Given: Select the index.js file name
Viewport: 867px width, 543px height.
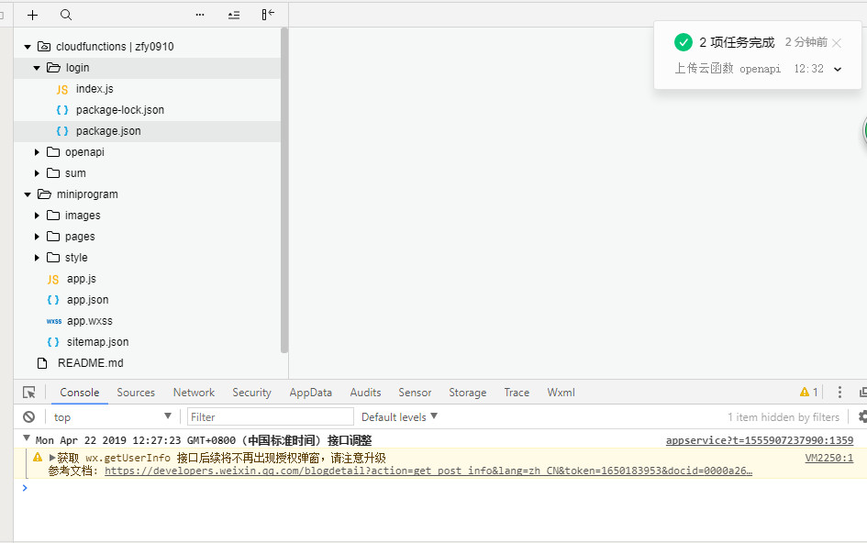Looking at the screenshot, I should (94, 88).
